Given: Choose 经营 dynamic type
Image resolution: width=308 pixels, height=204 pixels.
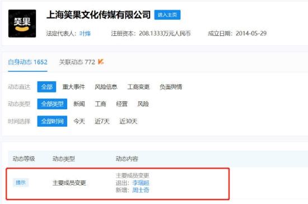Looking at the screenshot, I should pyautogui.click(x=122, y=104).
